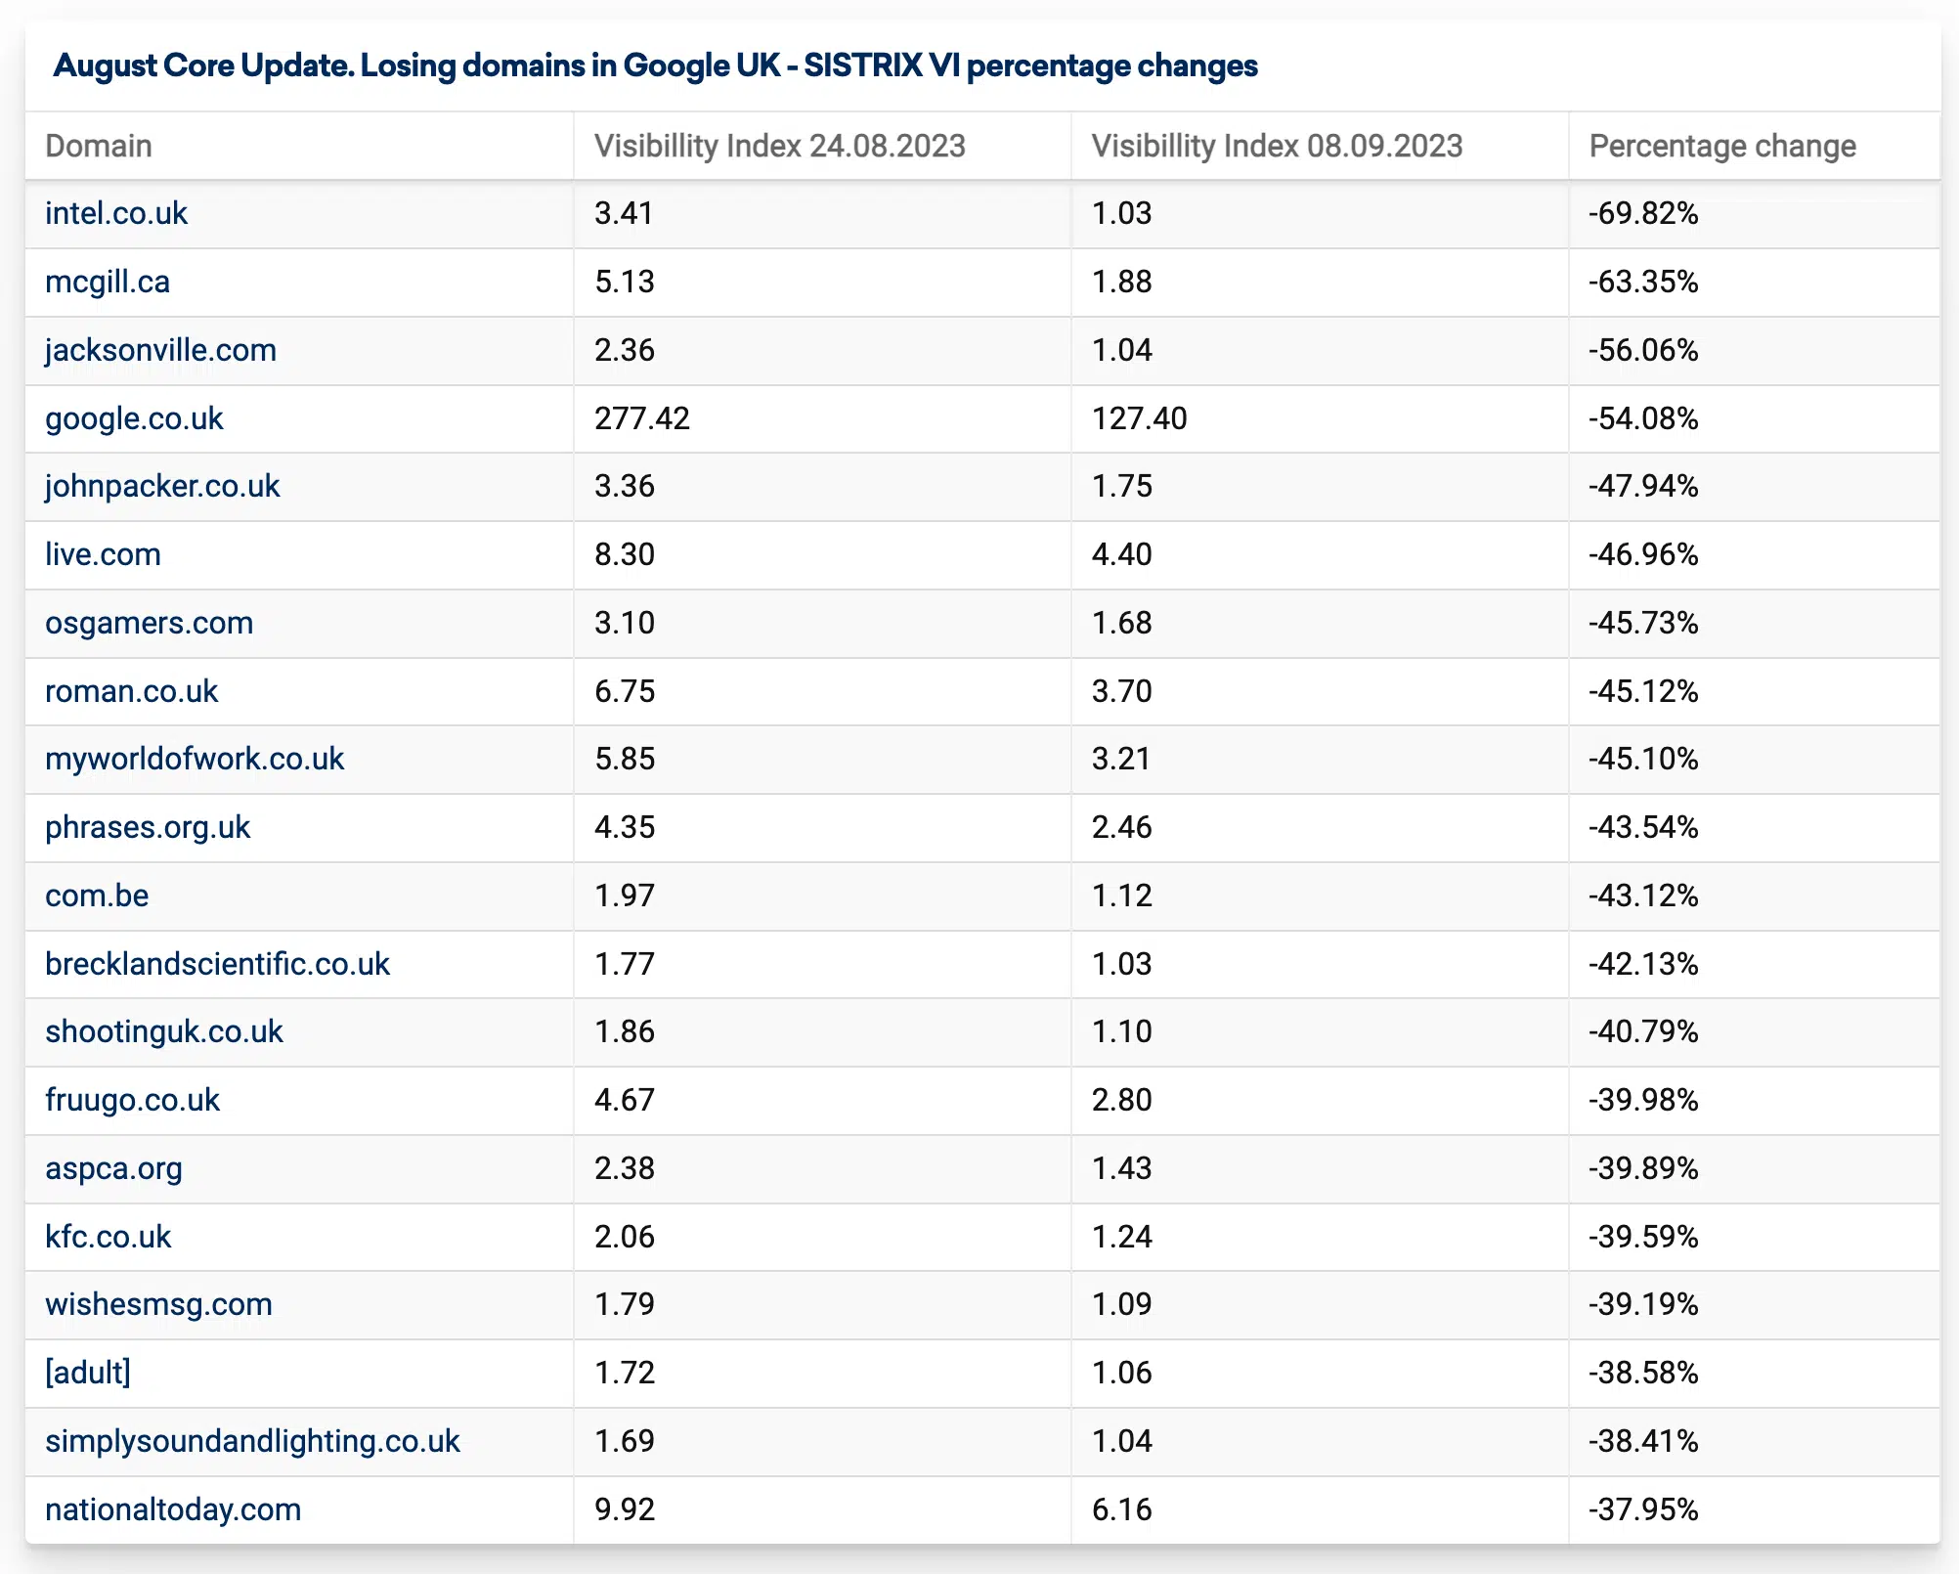Click the Visibility Index 24.08.2023 column header
Screen dimensions: 1959x1574
(x=779, y=146)
